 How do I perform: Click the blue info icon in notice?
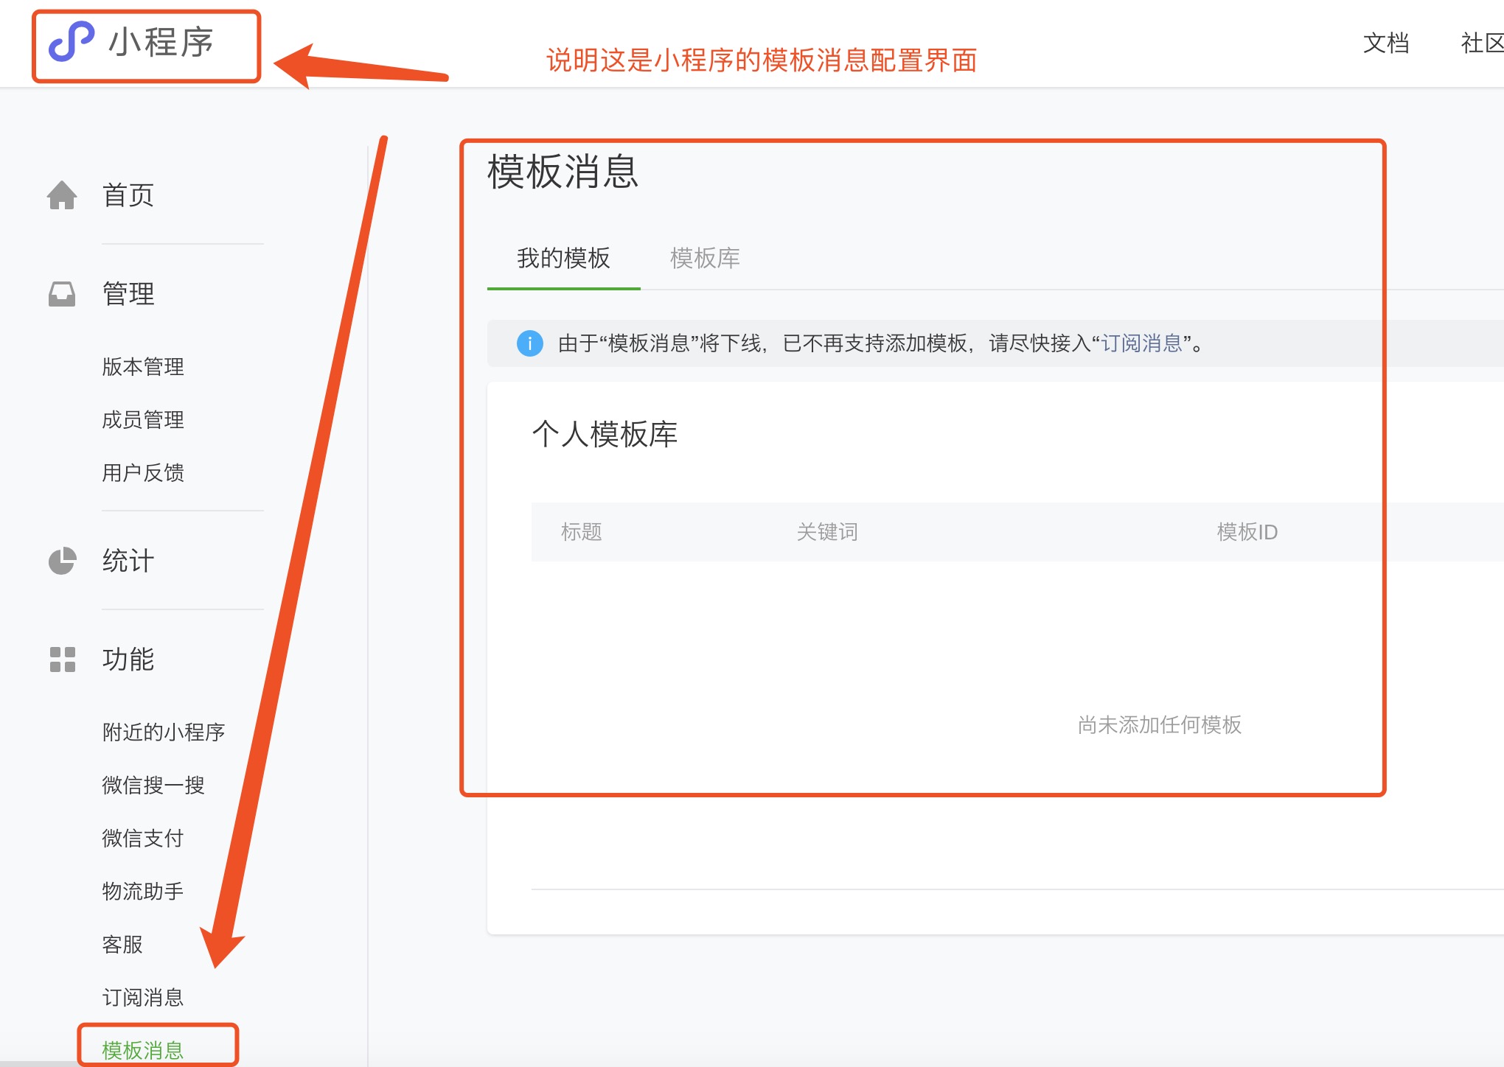(529, 343)
